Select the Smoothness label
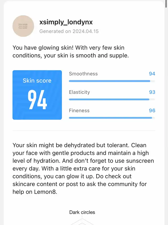Viewport: 168px width, 225px height. [x=83, y=74]
